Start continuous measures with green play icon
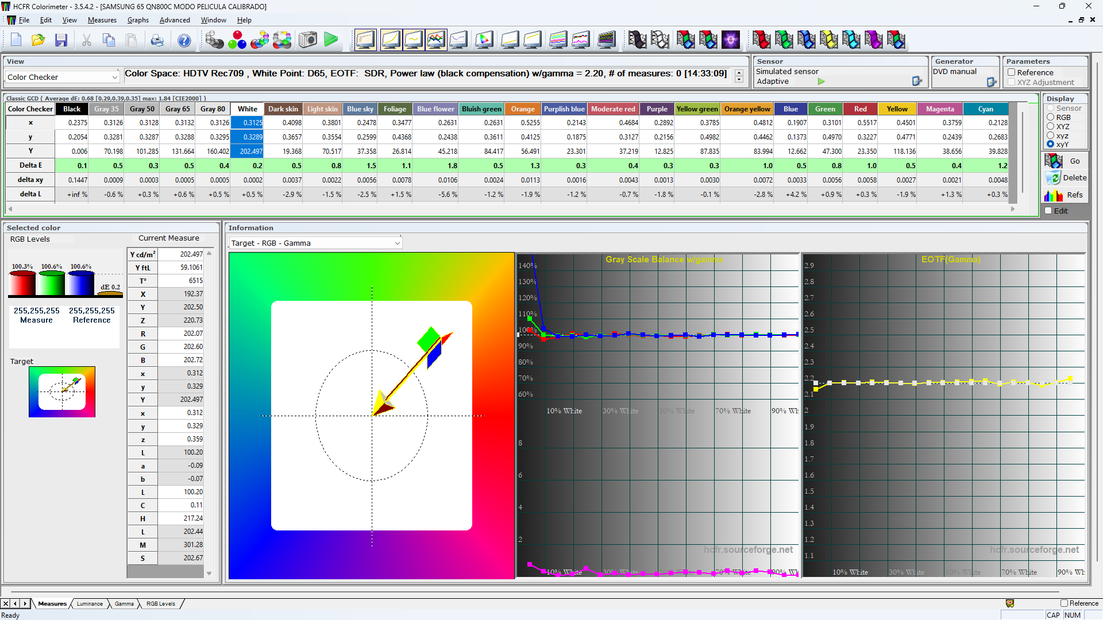 [x=331, y=40]
